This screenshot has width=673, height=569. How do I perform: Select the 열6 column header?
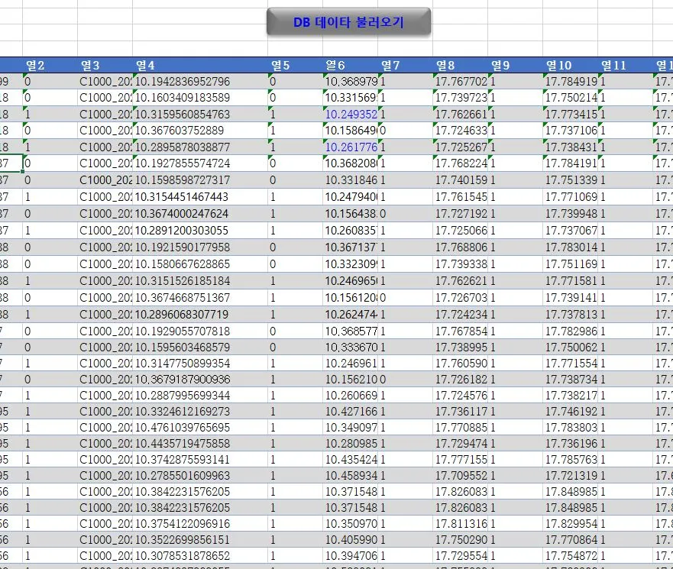coord(350,65)
